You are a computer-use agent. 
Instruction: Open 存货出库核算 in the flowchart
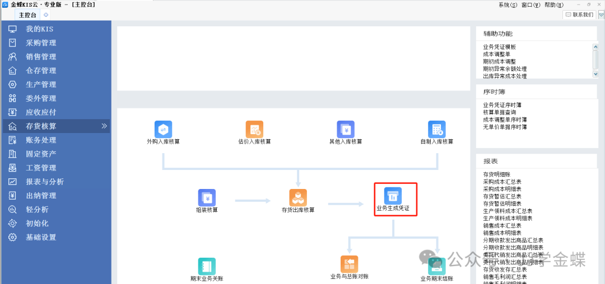pyautogui.click(x=298, y=197)
